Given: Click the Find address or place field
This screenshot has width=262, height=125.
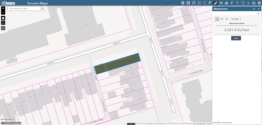Looking at the screenshot, I should click(x=24, y=9).
